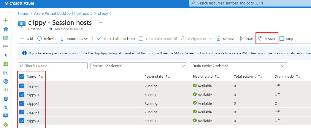Open the green diamond Load balancers icon

tap(6, 125)
